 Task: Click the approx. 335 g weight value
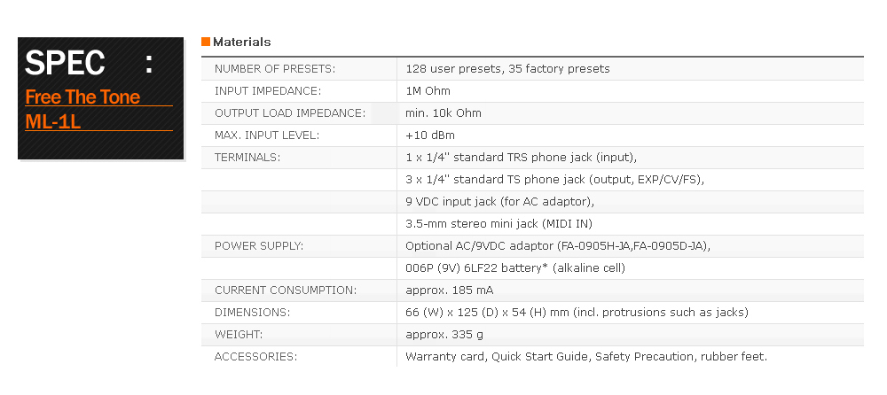tap(444, 335)
